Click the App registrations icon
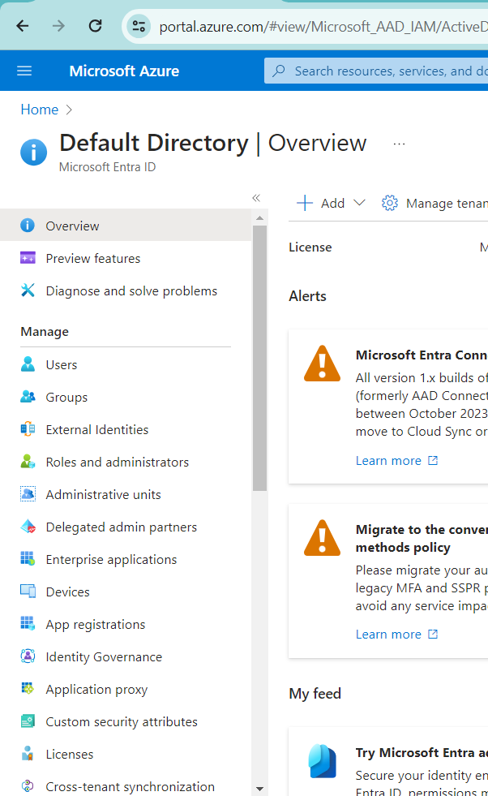 (28, 623)
